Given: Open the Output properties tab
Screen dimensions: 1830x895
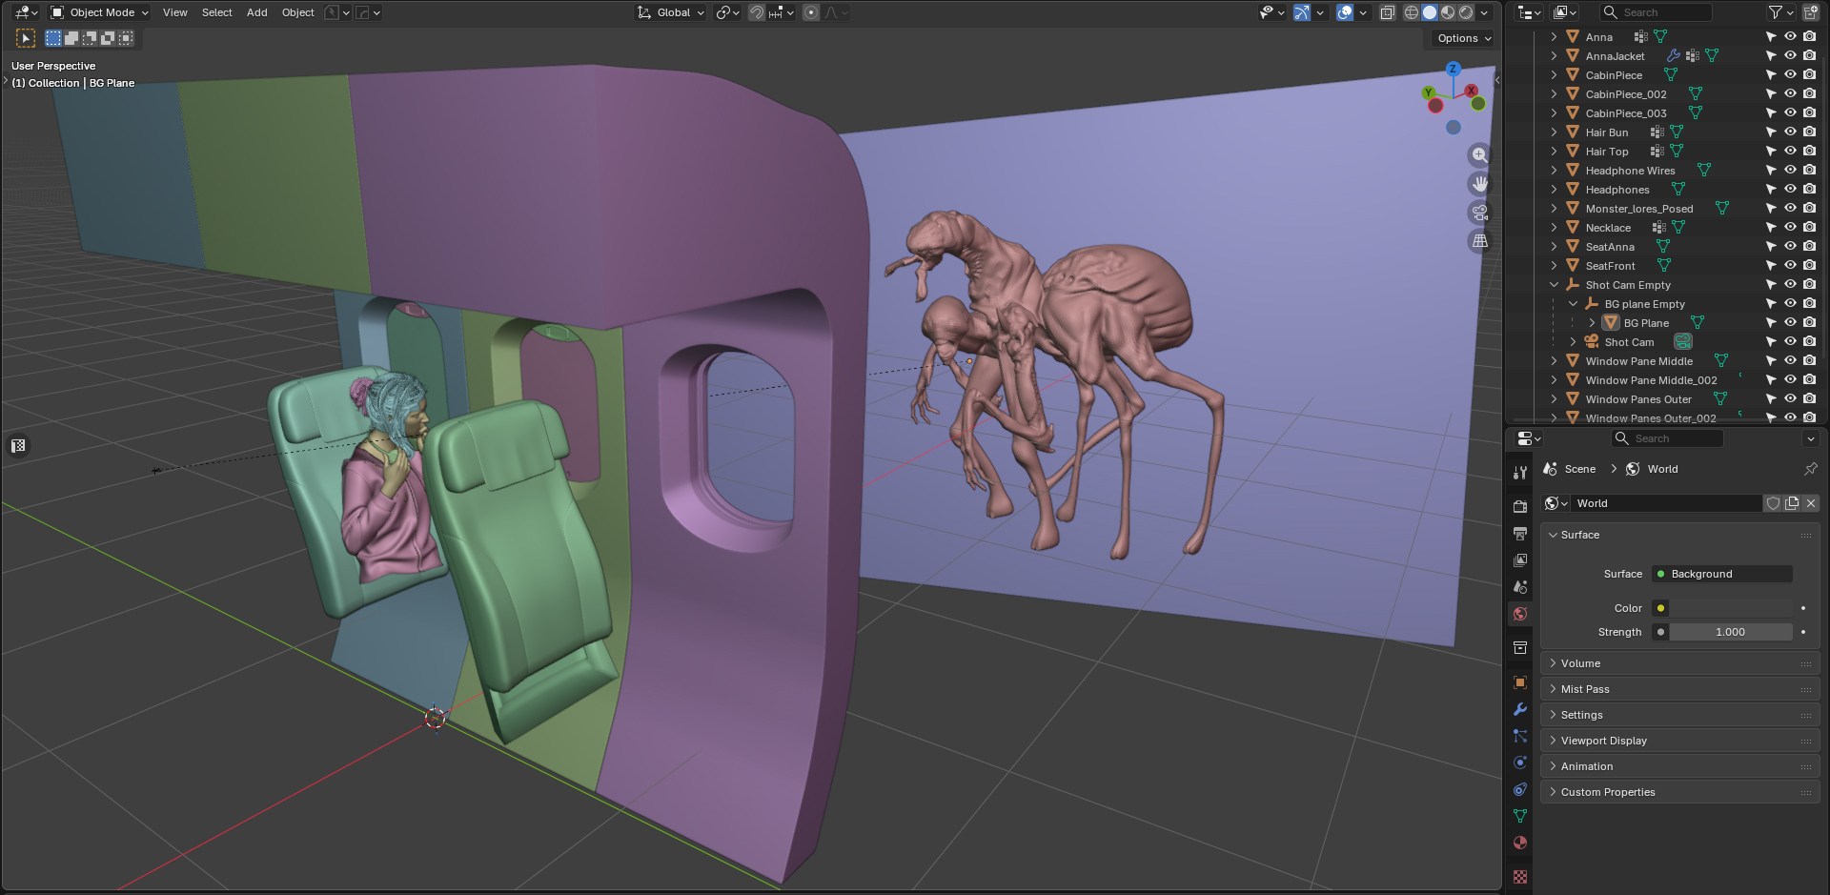Looking at the screenshot, I should point(1520,533).
